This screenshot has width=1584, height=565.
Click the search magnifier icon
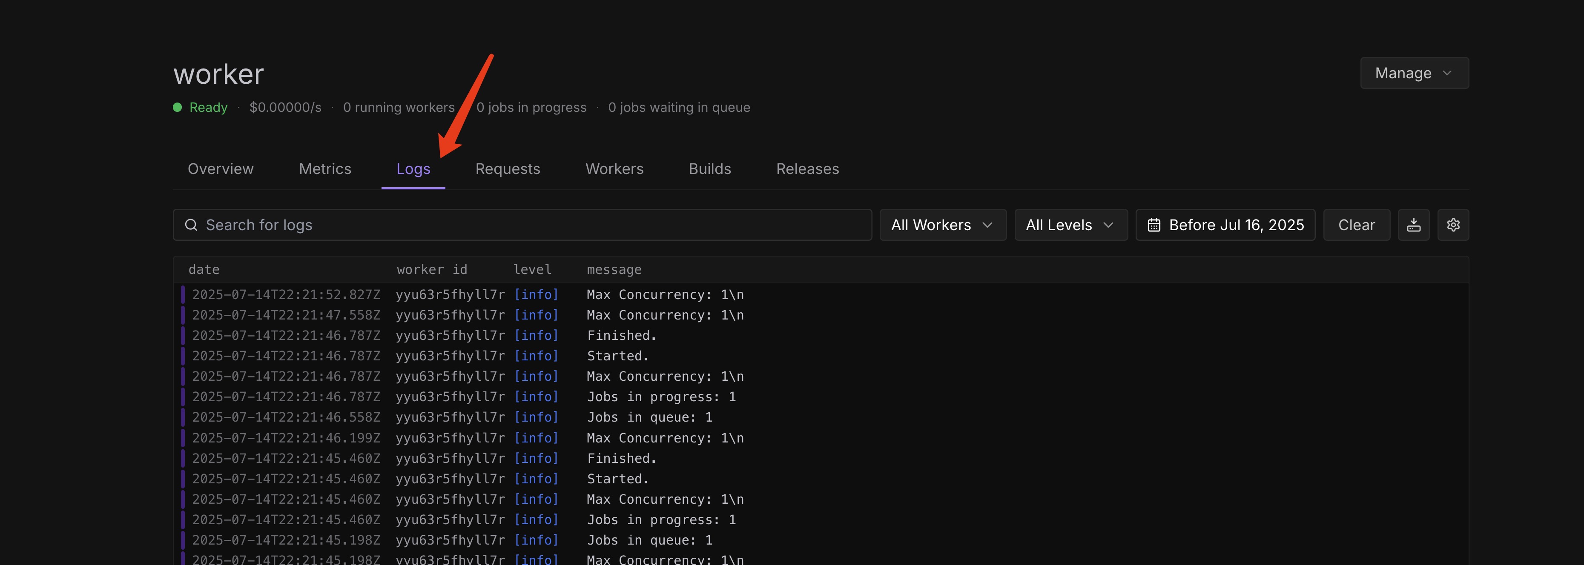(x=191, y=225)
